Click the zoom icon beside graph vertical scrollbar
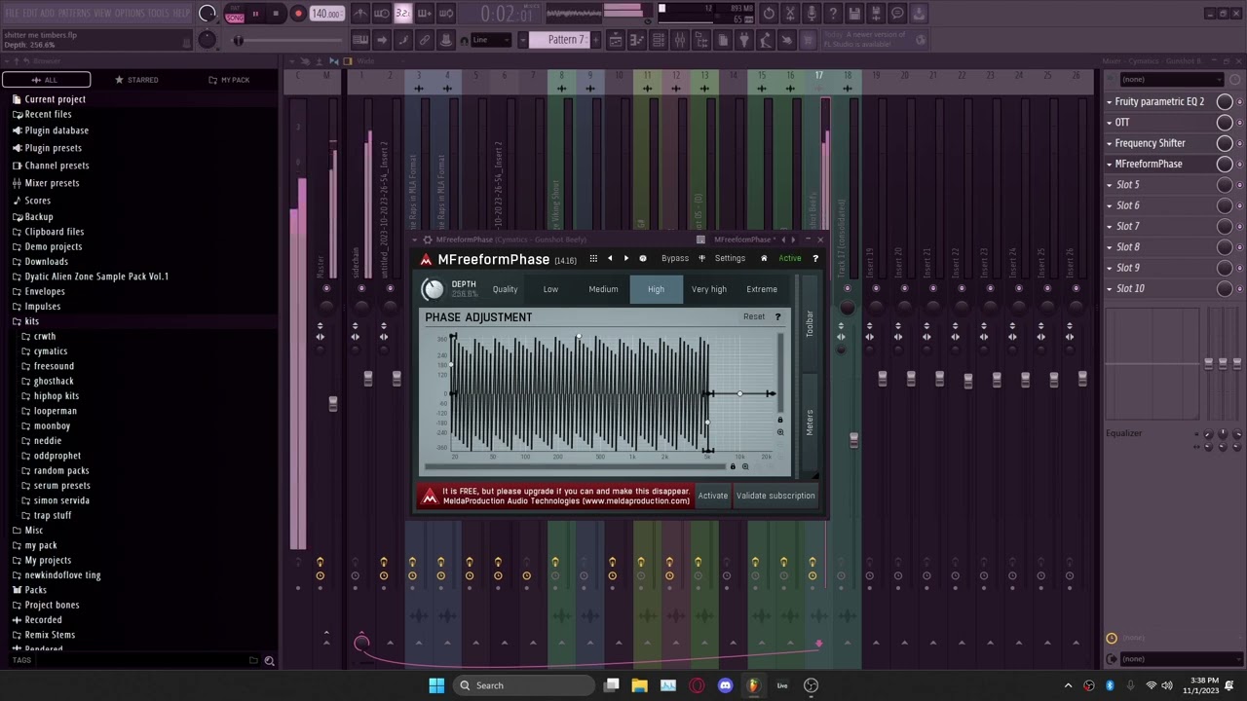The image size is (1247, 701). click(x=779, y=432)
